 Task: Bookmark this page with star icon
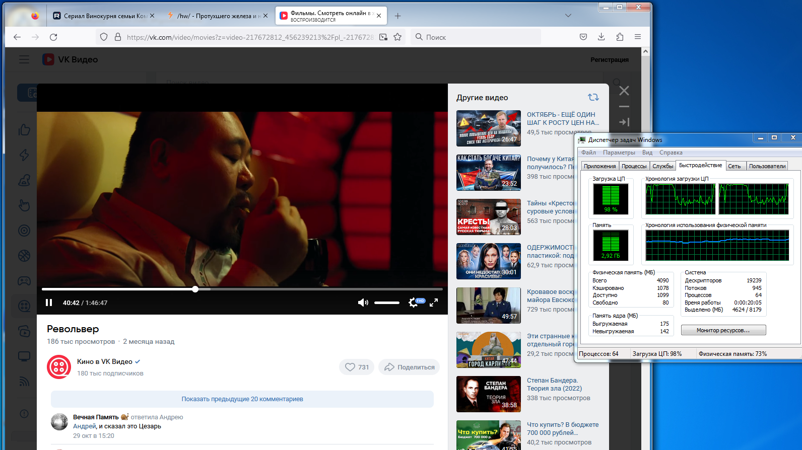397,37
